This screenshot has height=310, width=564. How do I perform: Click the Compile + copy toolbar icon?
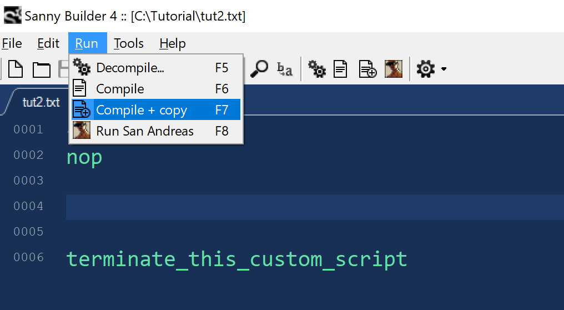(367, 69)
